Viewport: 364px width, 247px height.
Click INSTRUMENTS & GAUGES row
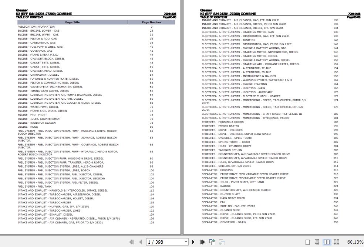click(x=239, y=76)
